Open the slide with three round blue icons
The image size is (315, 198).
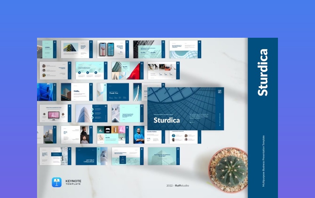92,71
